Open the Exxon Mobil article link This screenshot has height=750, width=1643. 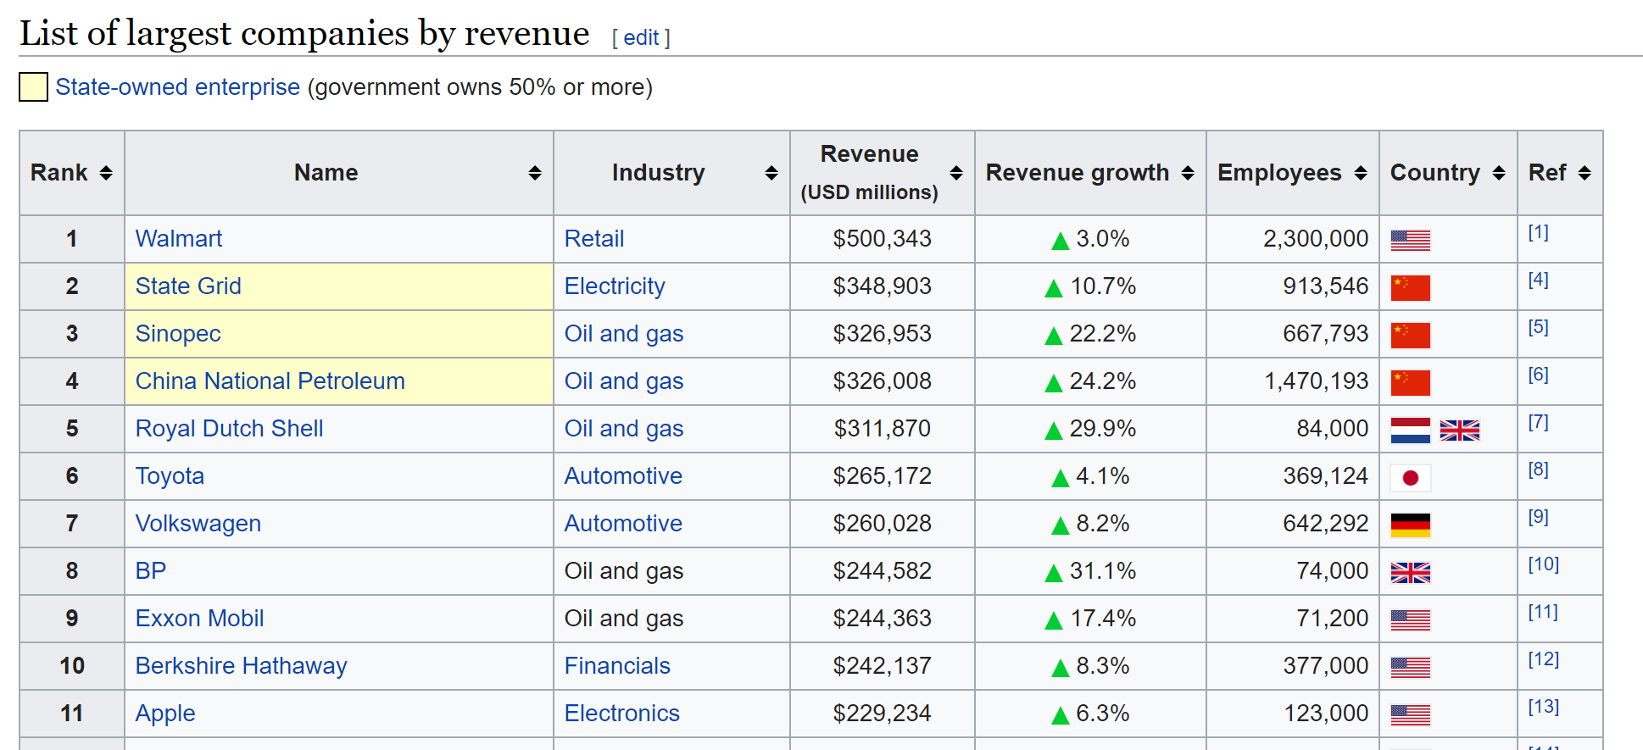click(200, 619)
